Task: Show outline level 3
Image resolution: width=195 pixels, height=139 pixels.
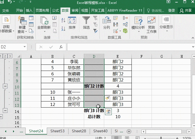Action: pyautogui.click(x=10, y=56)
